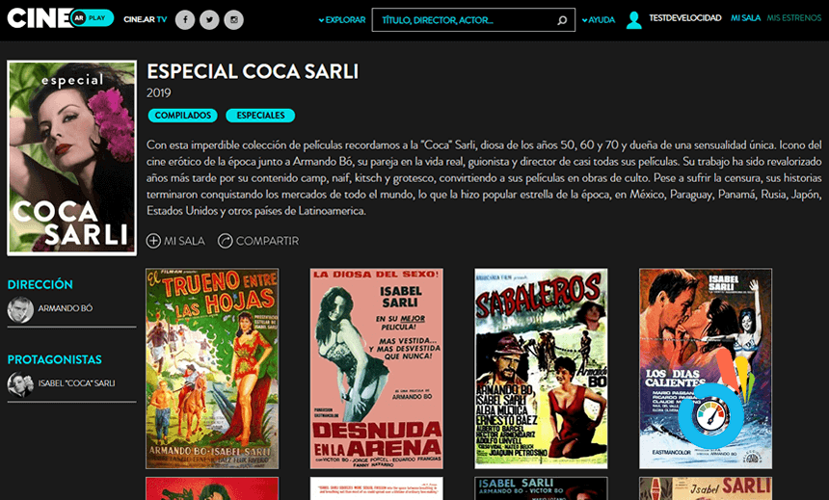
Task: Click the search magnifier icon
Action: pyautogui.click(x=562, y=20)
